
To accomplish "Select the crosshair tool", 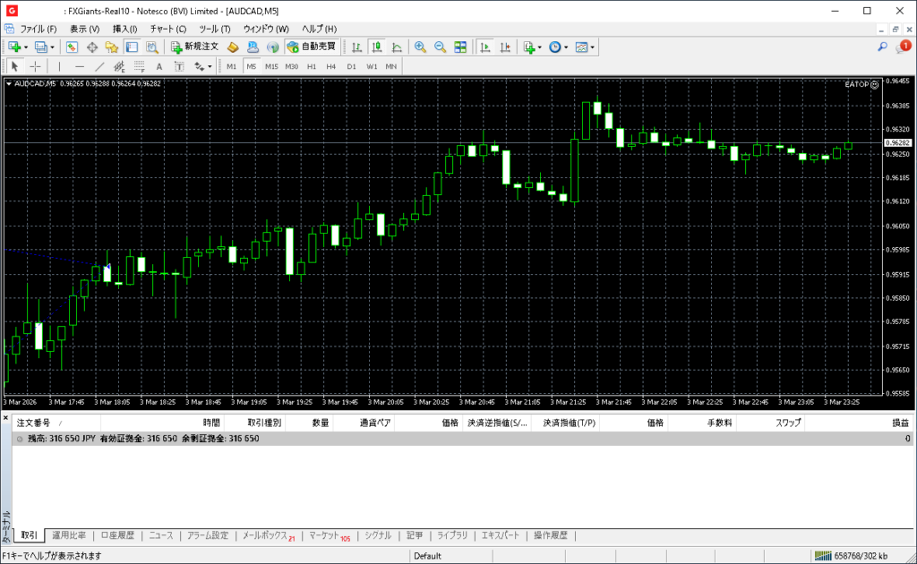I will tap(35, 66).
